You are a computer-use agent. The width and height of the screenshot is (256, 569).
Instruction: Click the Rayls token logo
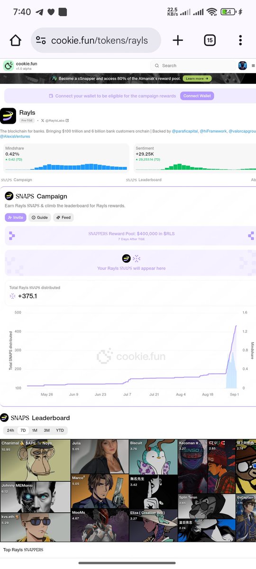click(8, 116)
